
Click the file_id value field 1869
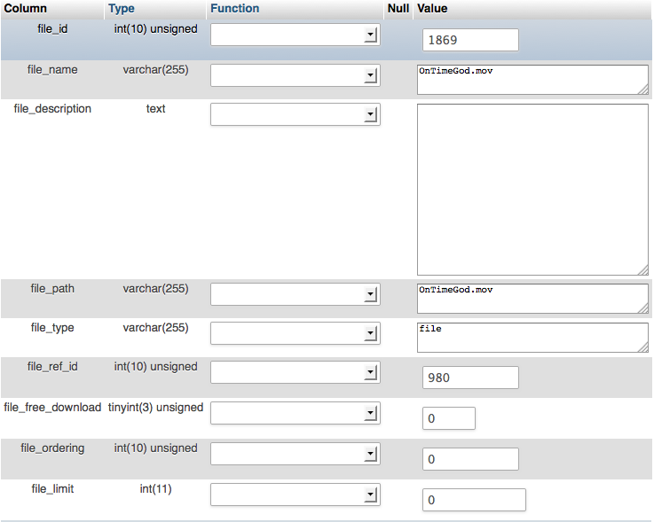click(x=470, y=40)
